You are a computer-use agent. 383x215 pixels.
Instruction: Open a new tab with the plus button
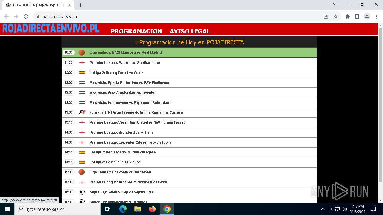81,5
